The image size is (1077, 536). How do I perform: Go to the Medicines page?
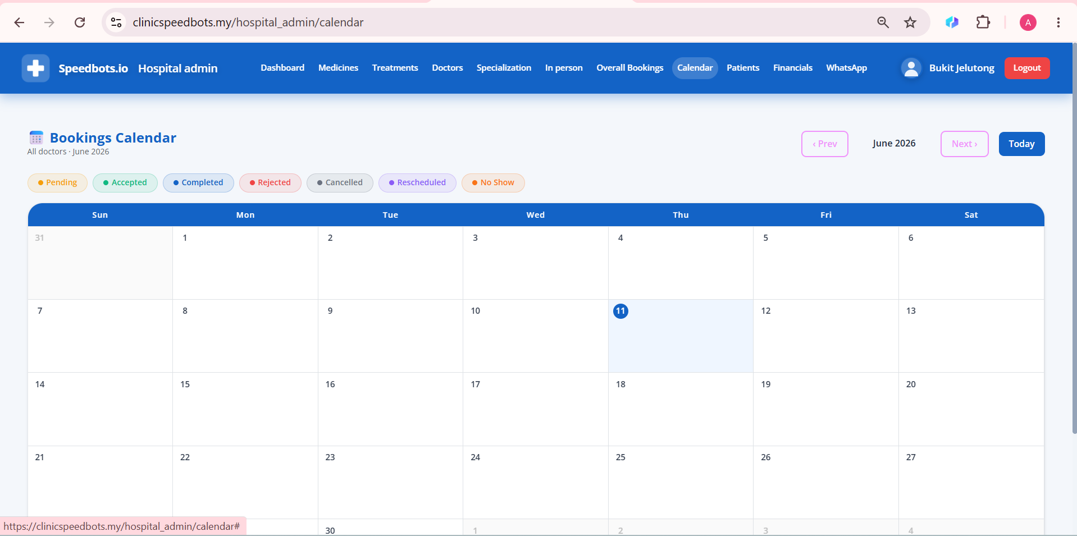[338, 68]
